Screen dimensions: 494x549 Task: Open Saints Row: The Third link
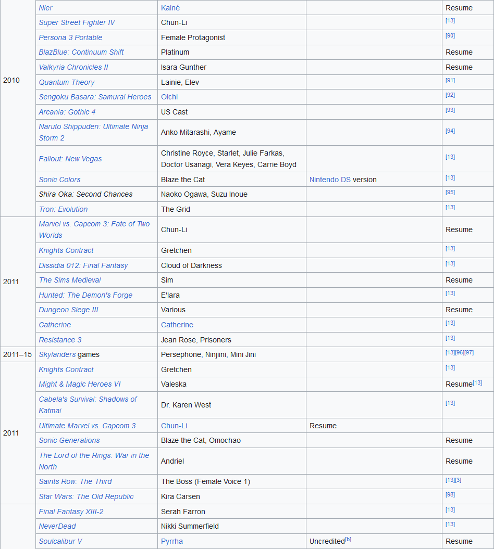coord(75,481)
